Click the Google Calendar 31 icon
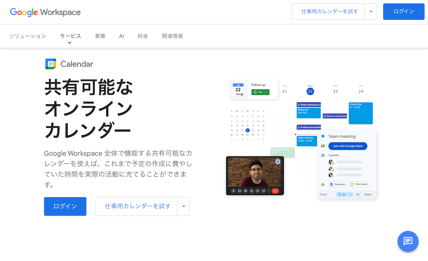Image resolution: width=428 pixels, height=261 pixels. 51,64
